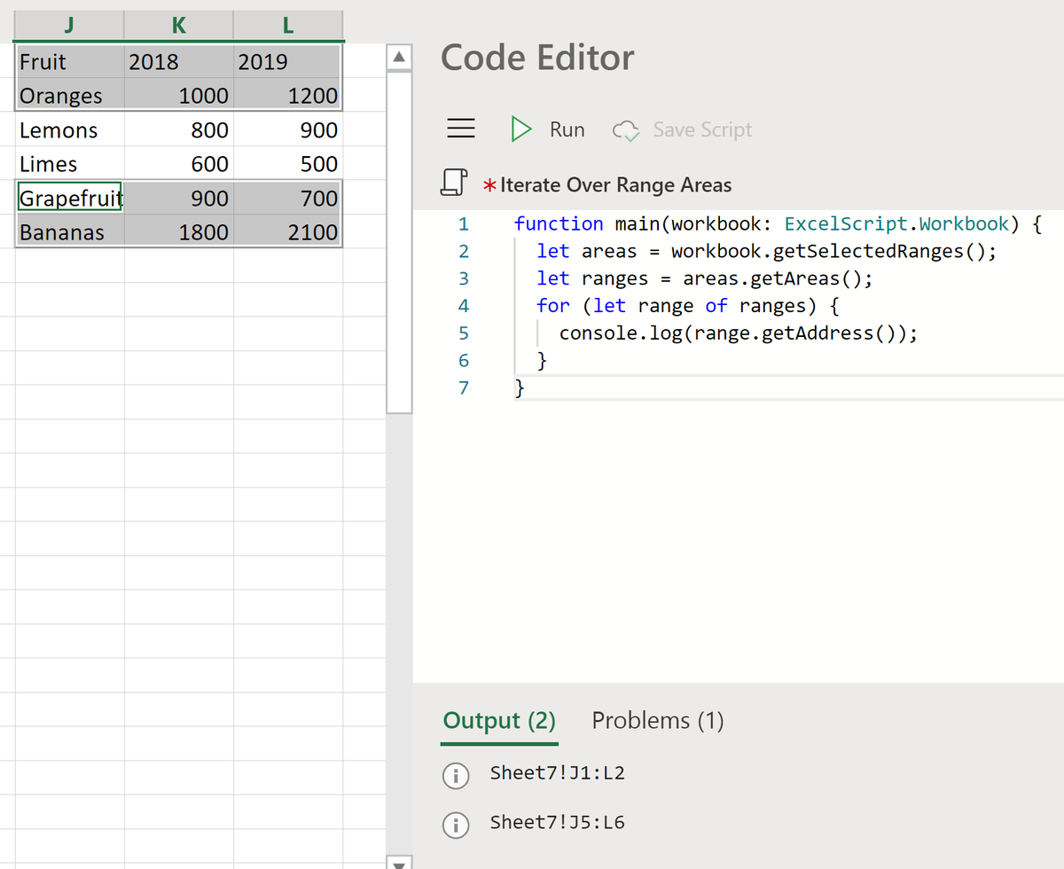
Task: Select column L header
Action: [288, 26]
